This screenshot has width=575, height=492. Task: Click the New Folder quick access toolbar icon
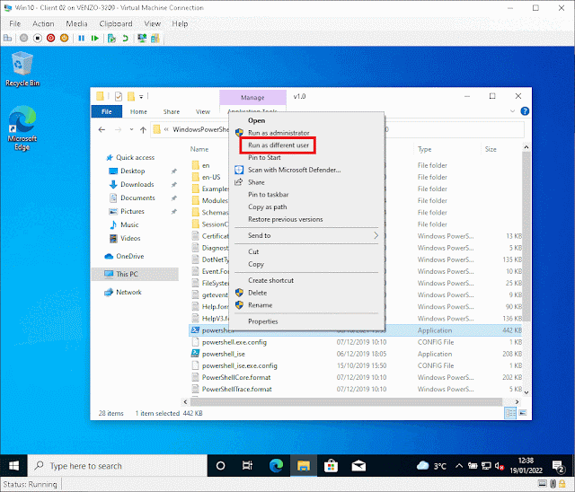click(x=131, y=96)
